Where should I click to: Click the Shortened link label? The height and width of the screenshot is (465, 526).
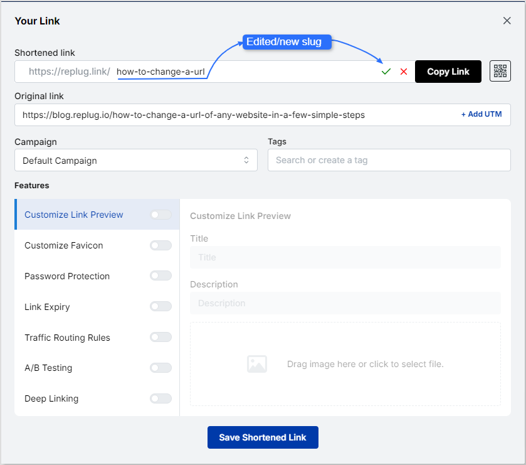(45, 53)
